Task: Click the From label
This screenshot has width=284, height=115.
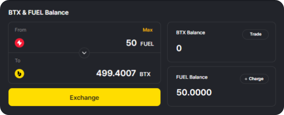Action: (20, 30)
